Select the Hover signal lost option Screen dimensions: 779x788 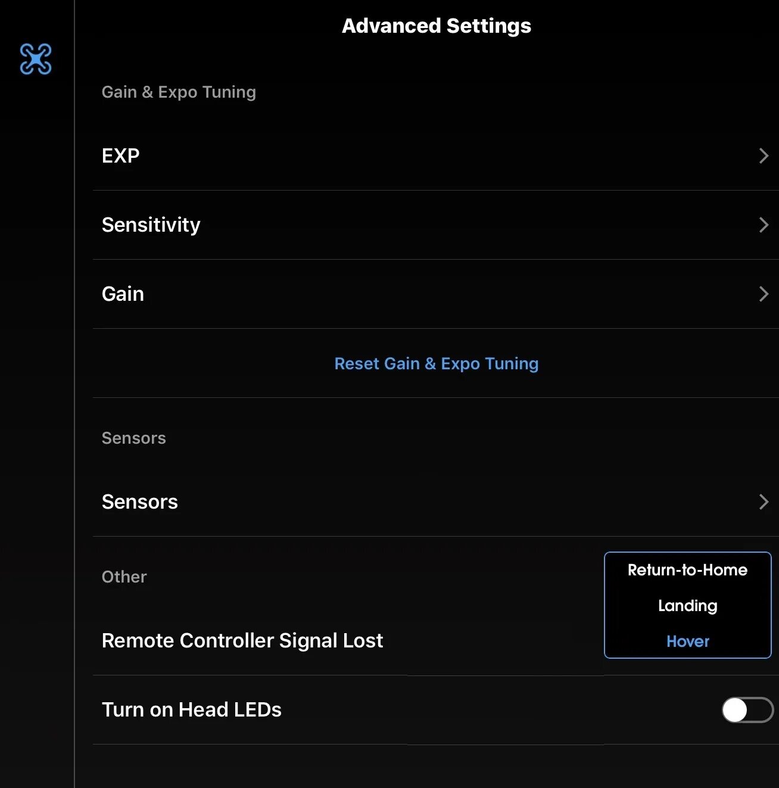687,641
